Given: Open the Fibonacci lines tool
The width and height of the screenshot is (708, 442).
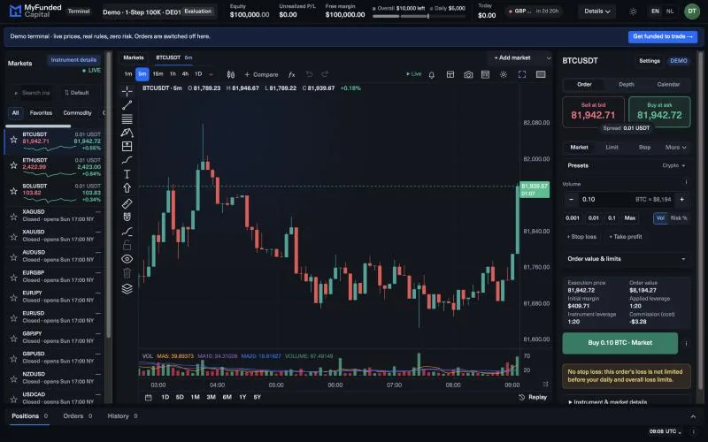Looking at the screenshot, I should [x=127, y=119].
